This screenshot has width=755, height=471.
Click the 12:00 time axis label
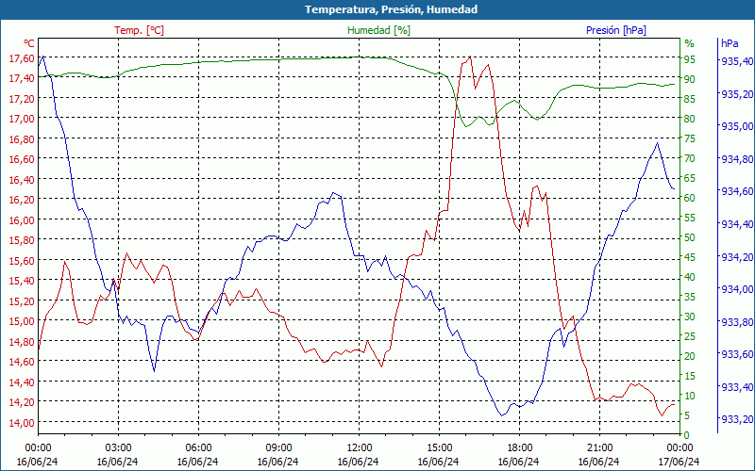[359, 447]
